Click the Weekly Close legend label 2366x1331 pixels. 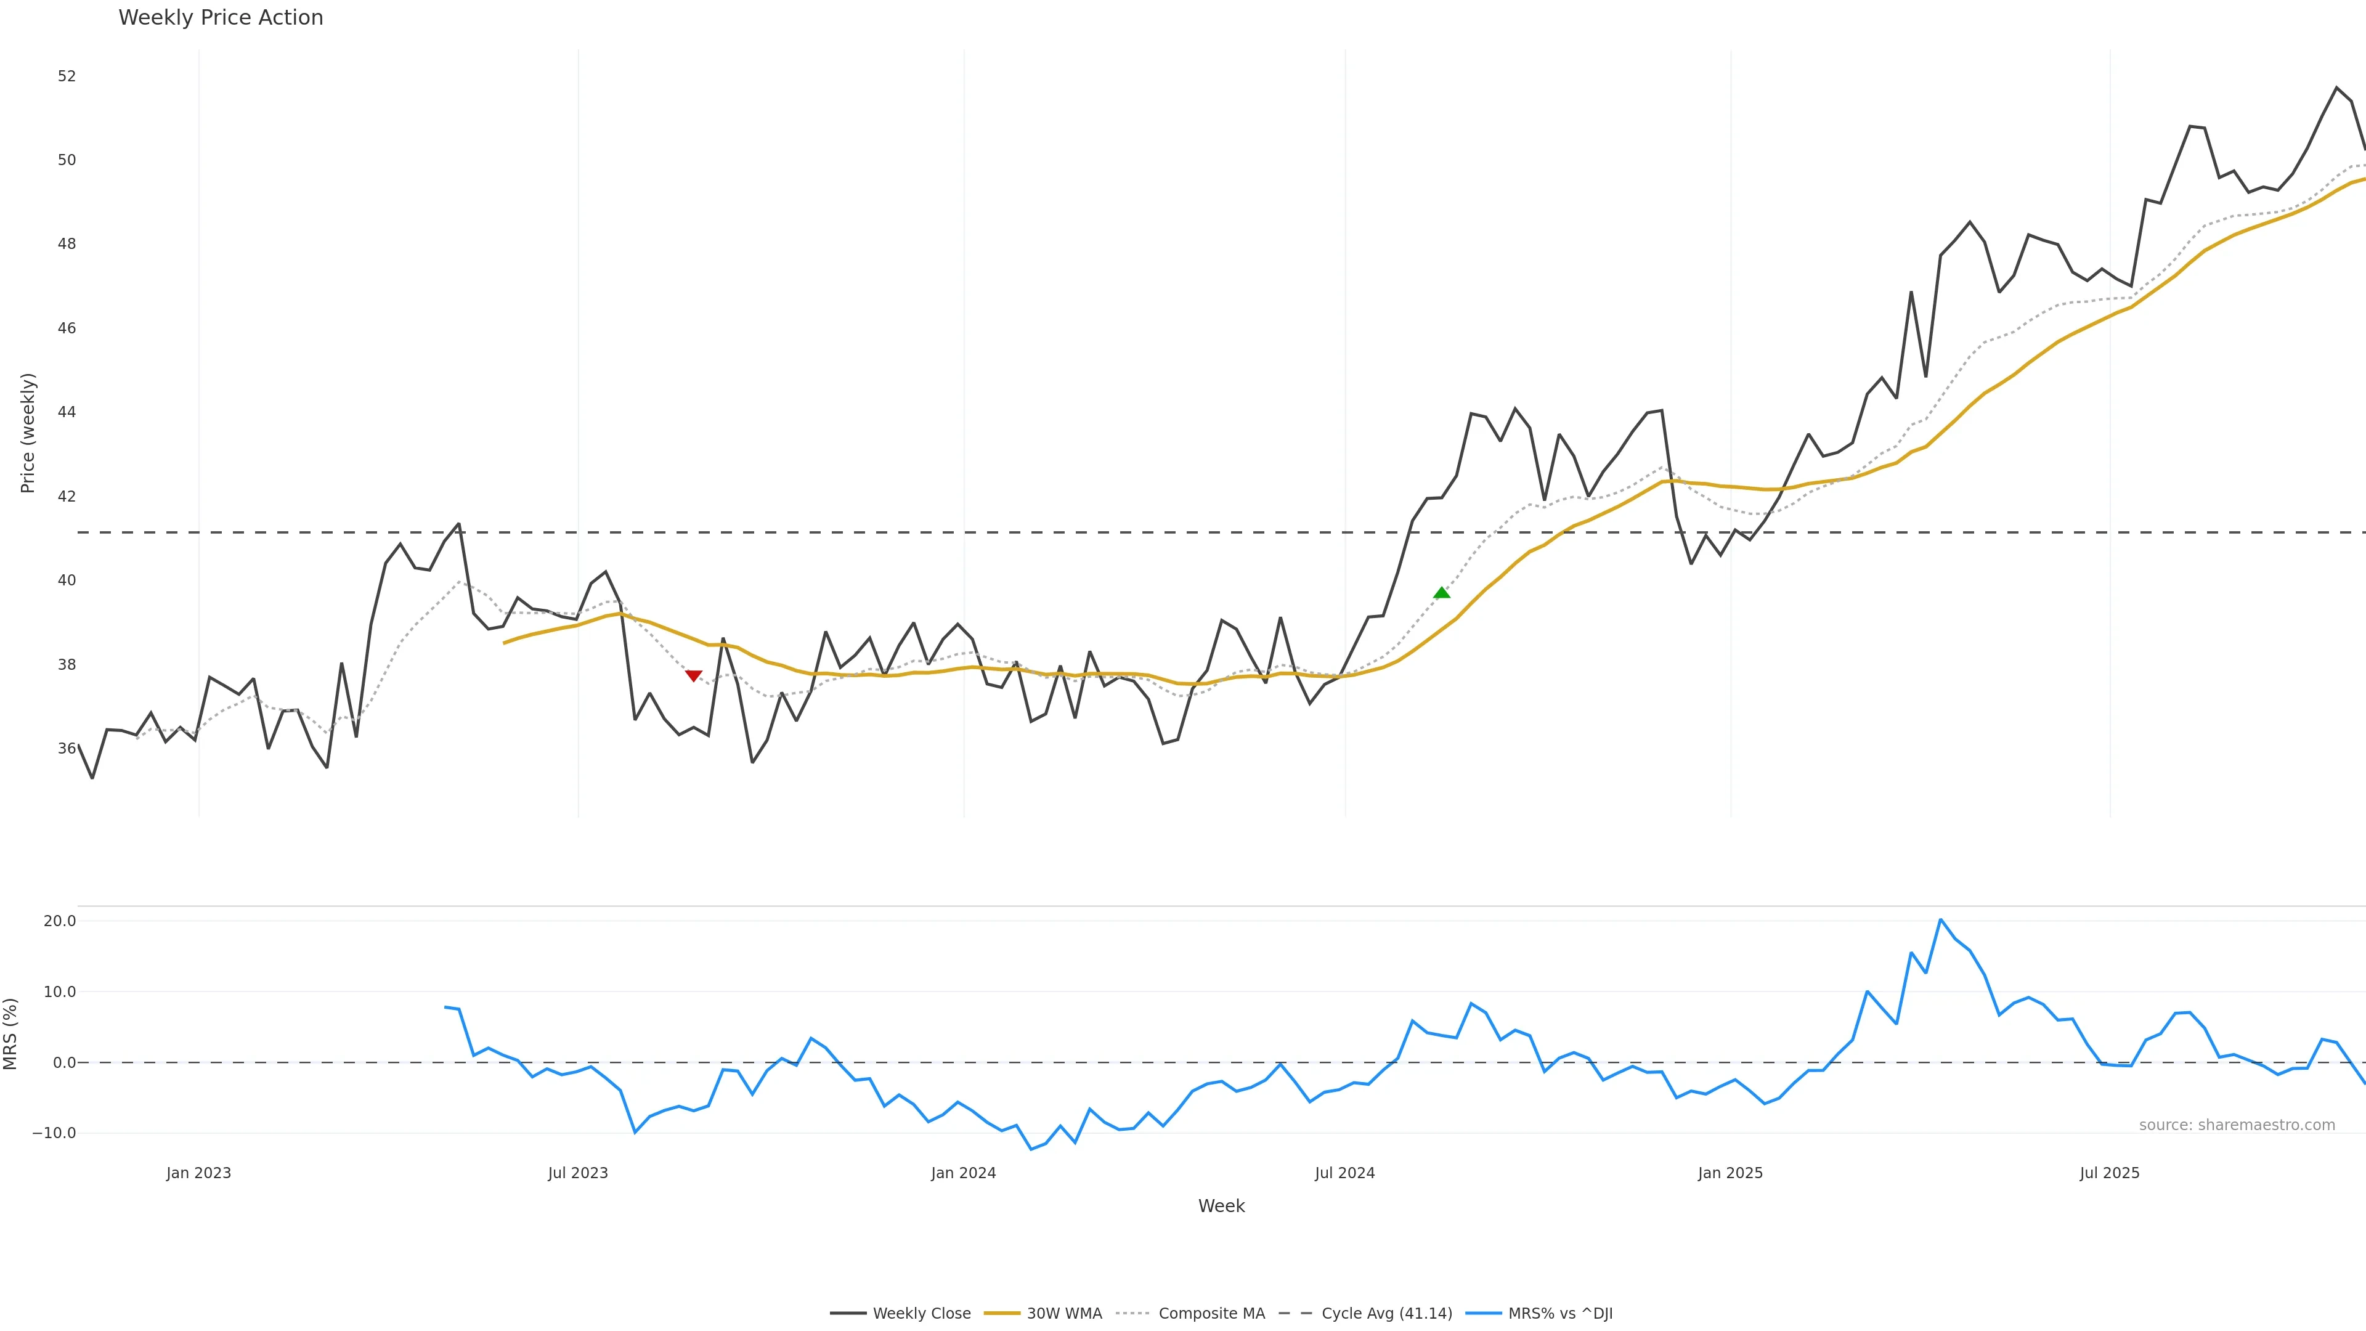[921, 1314]
